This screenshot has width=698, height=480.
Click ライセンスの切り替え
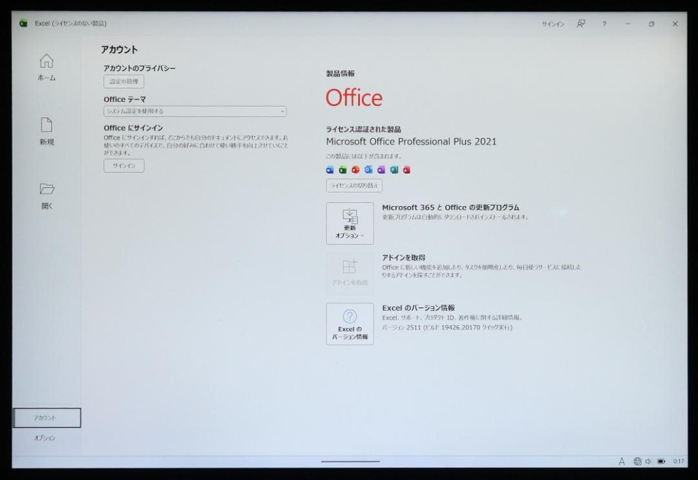(354, 185)
